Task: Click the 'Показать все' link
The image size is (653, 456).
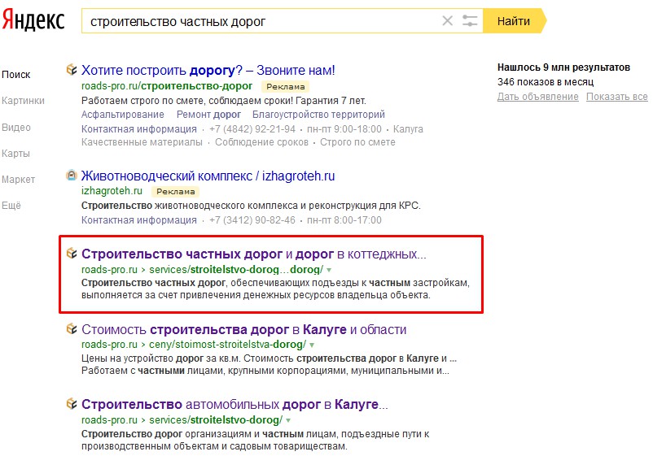Action: click(x=617, y=97)
